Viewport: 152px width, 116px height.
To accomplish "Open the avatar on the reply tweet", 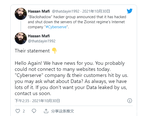I will click(x=21, y=38).
